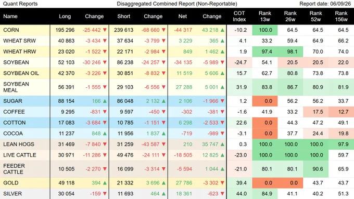
Task: Click SOYBEAN MEAL net value 27 288
Action: (184, 87)
